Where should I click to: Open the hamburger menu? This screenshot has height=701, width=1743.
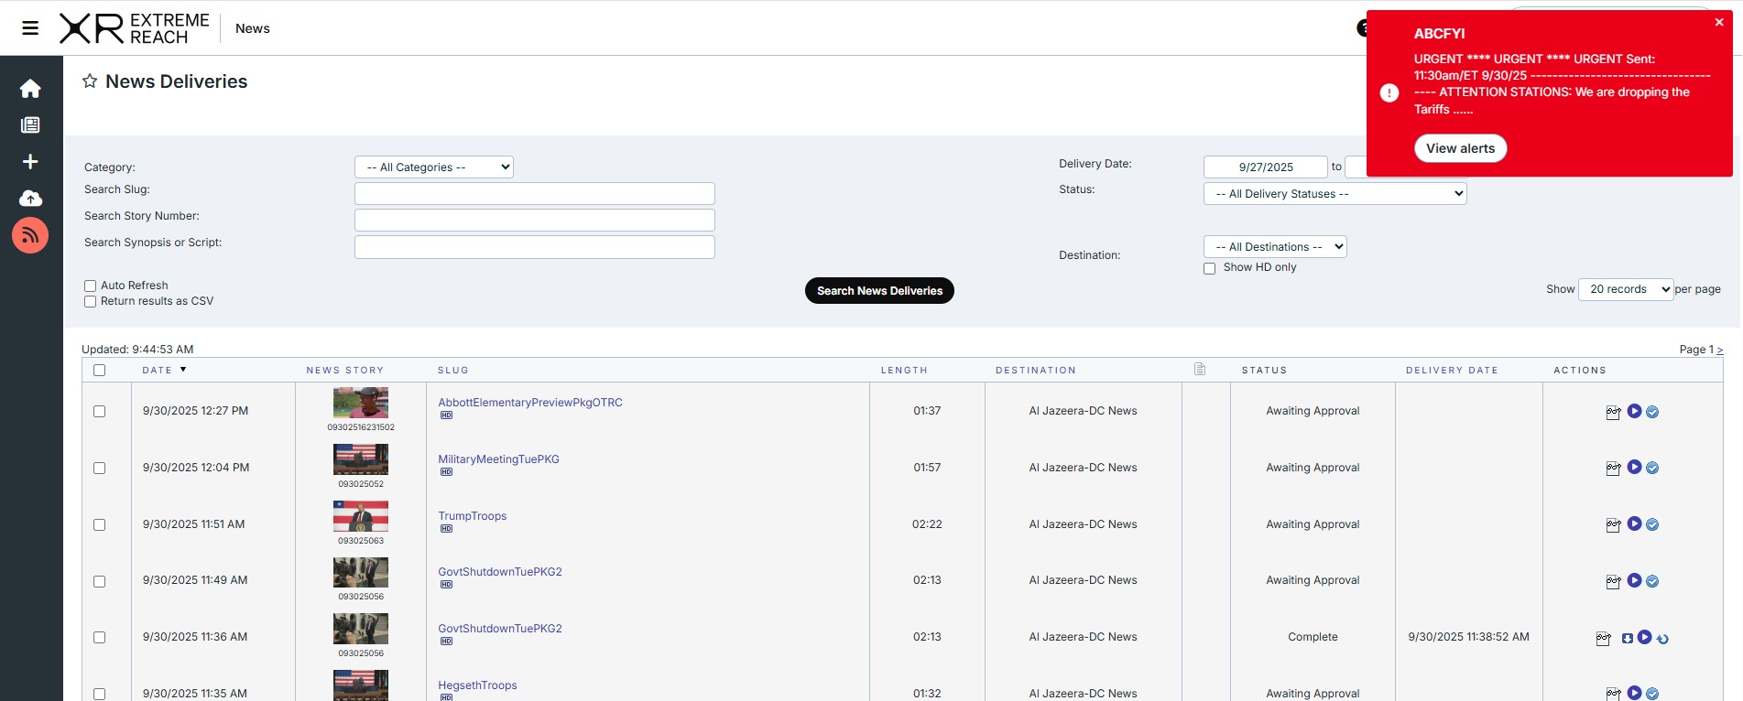[30, 28]
